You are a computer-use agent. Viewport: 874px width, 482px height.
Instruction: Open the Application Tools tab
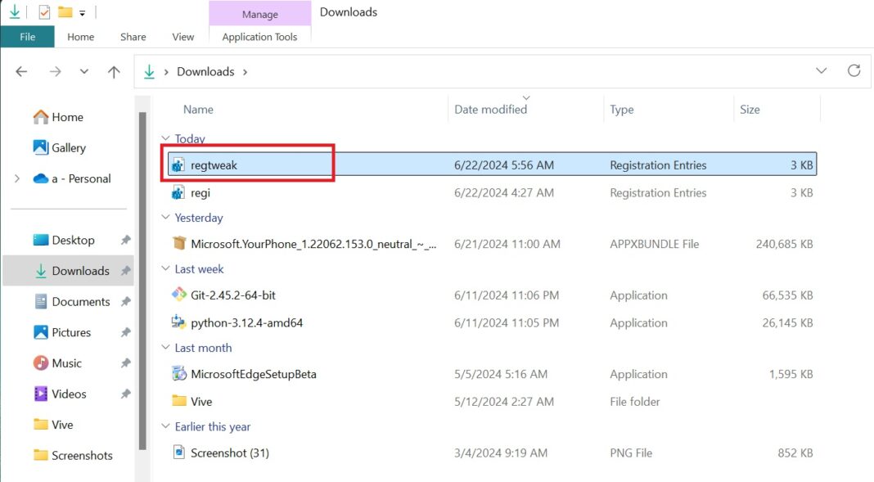(x=259, y=37)
